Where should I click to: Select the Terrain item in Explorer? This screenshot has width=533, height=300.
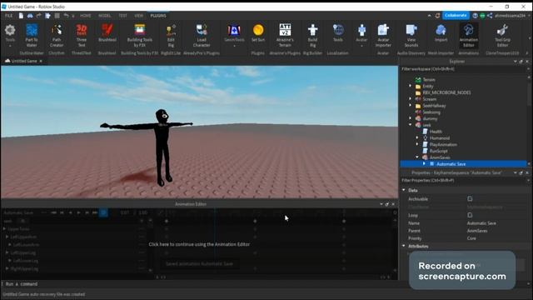[429, 80]
